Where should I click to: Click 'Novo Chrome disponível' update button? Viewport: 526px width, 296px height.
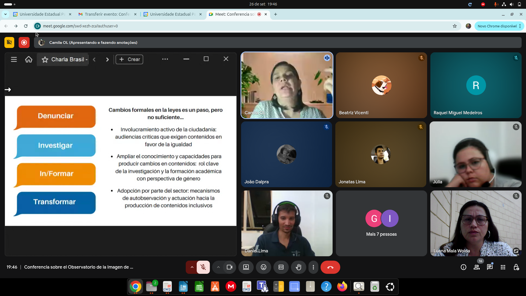497,26
